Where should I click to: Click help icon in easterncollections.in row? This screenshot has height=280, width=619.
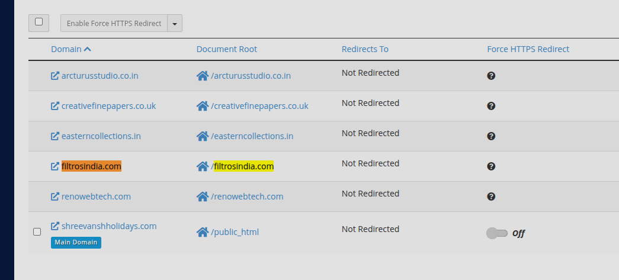[491, 136]
